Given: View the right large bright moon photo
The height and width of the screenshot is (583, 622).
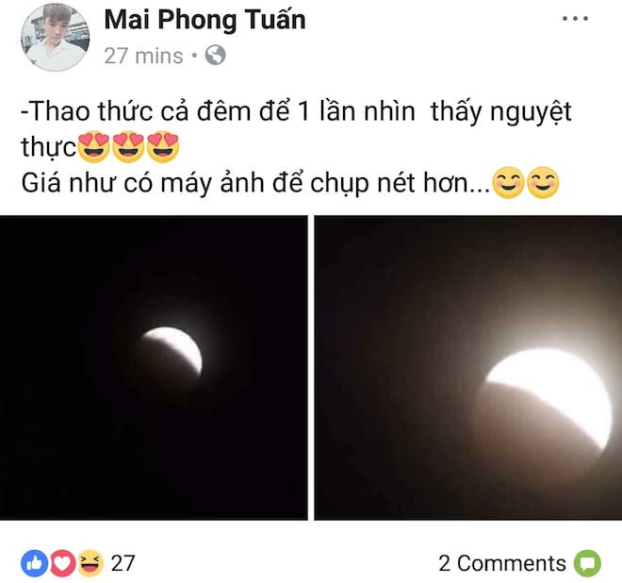Looking at the screenshot, I should pos(468,368).
